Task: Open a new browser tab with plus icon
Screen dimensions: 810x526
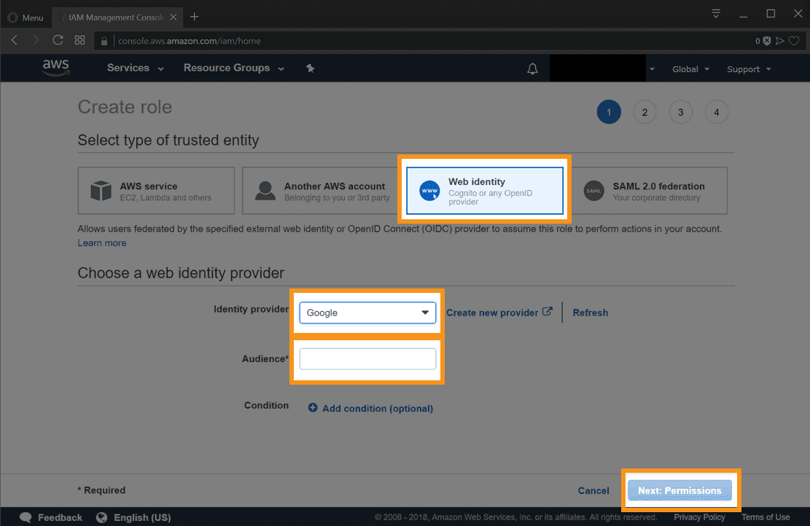Action: pos(194,17)
